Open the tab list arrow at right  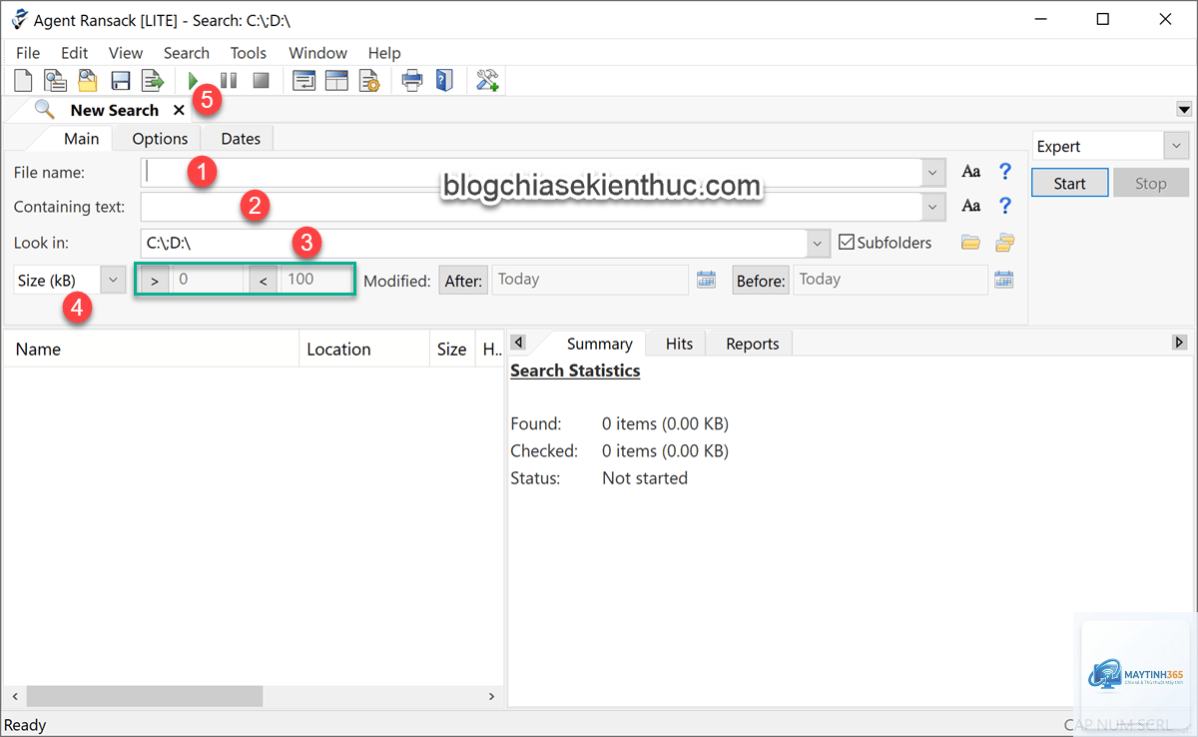pyautogui.click(x=1184, y=110)
